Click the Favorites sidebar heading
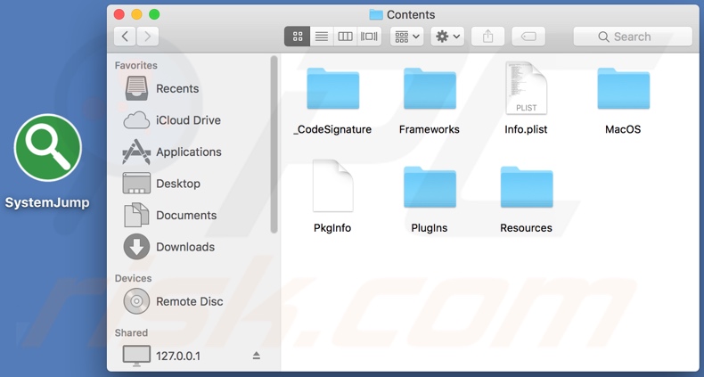 point(136,65)
